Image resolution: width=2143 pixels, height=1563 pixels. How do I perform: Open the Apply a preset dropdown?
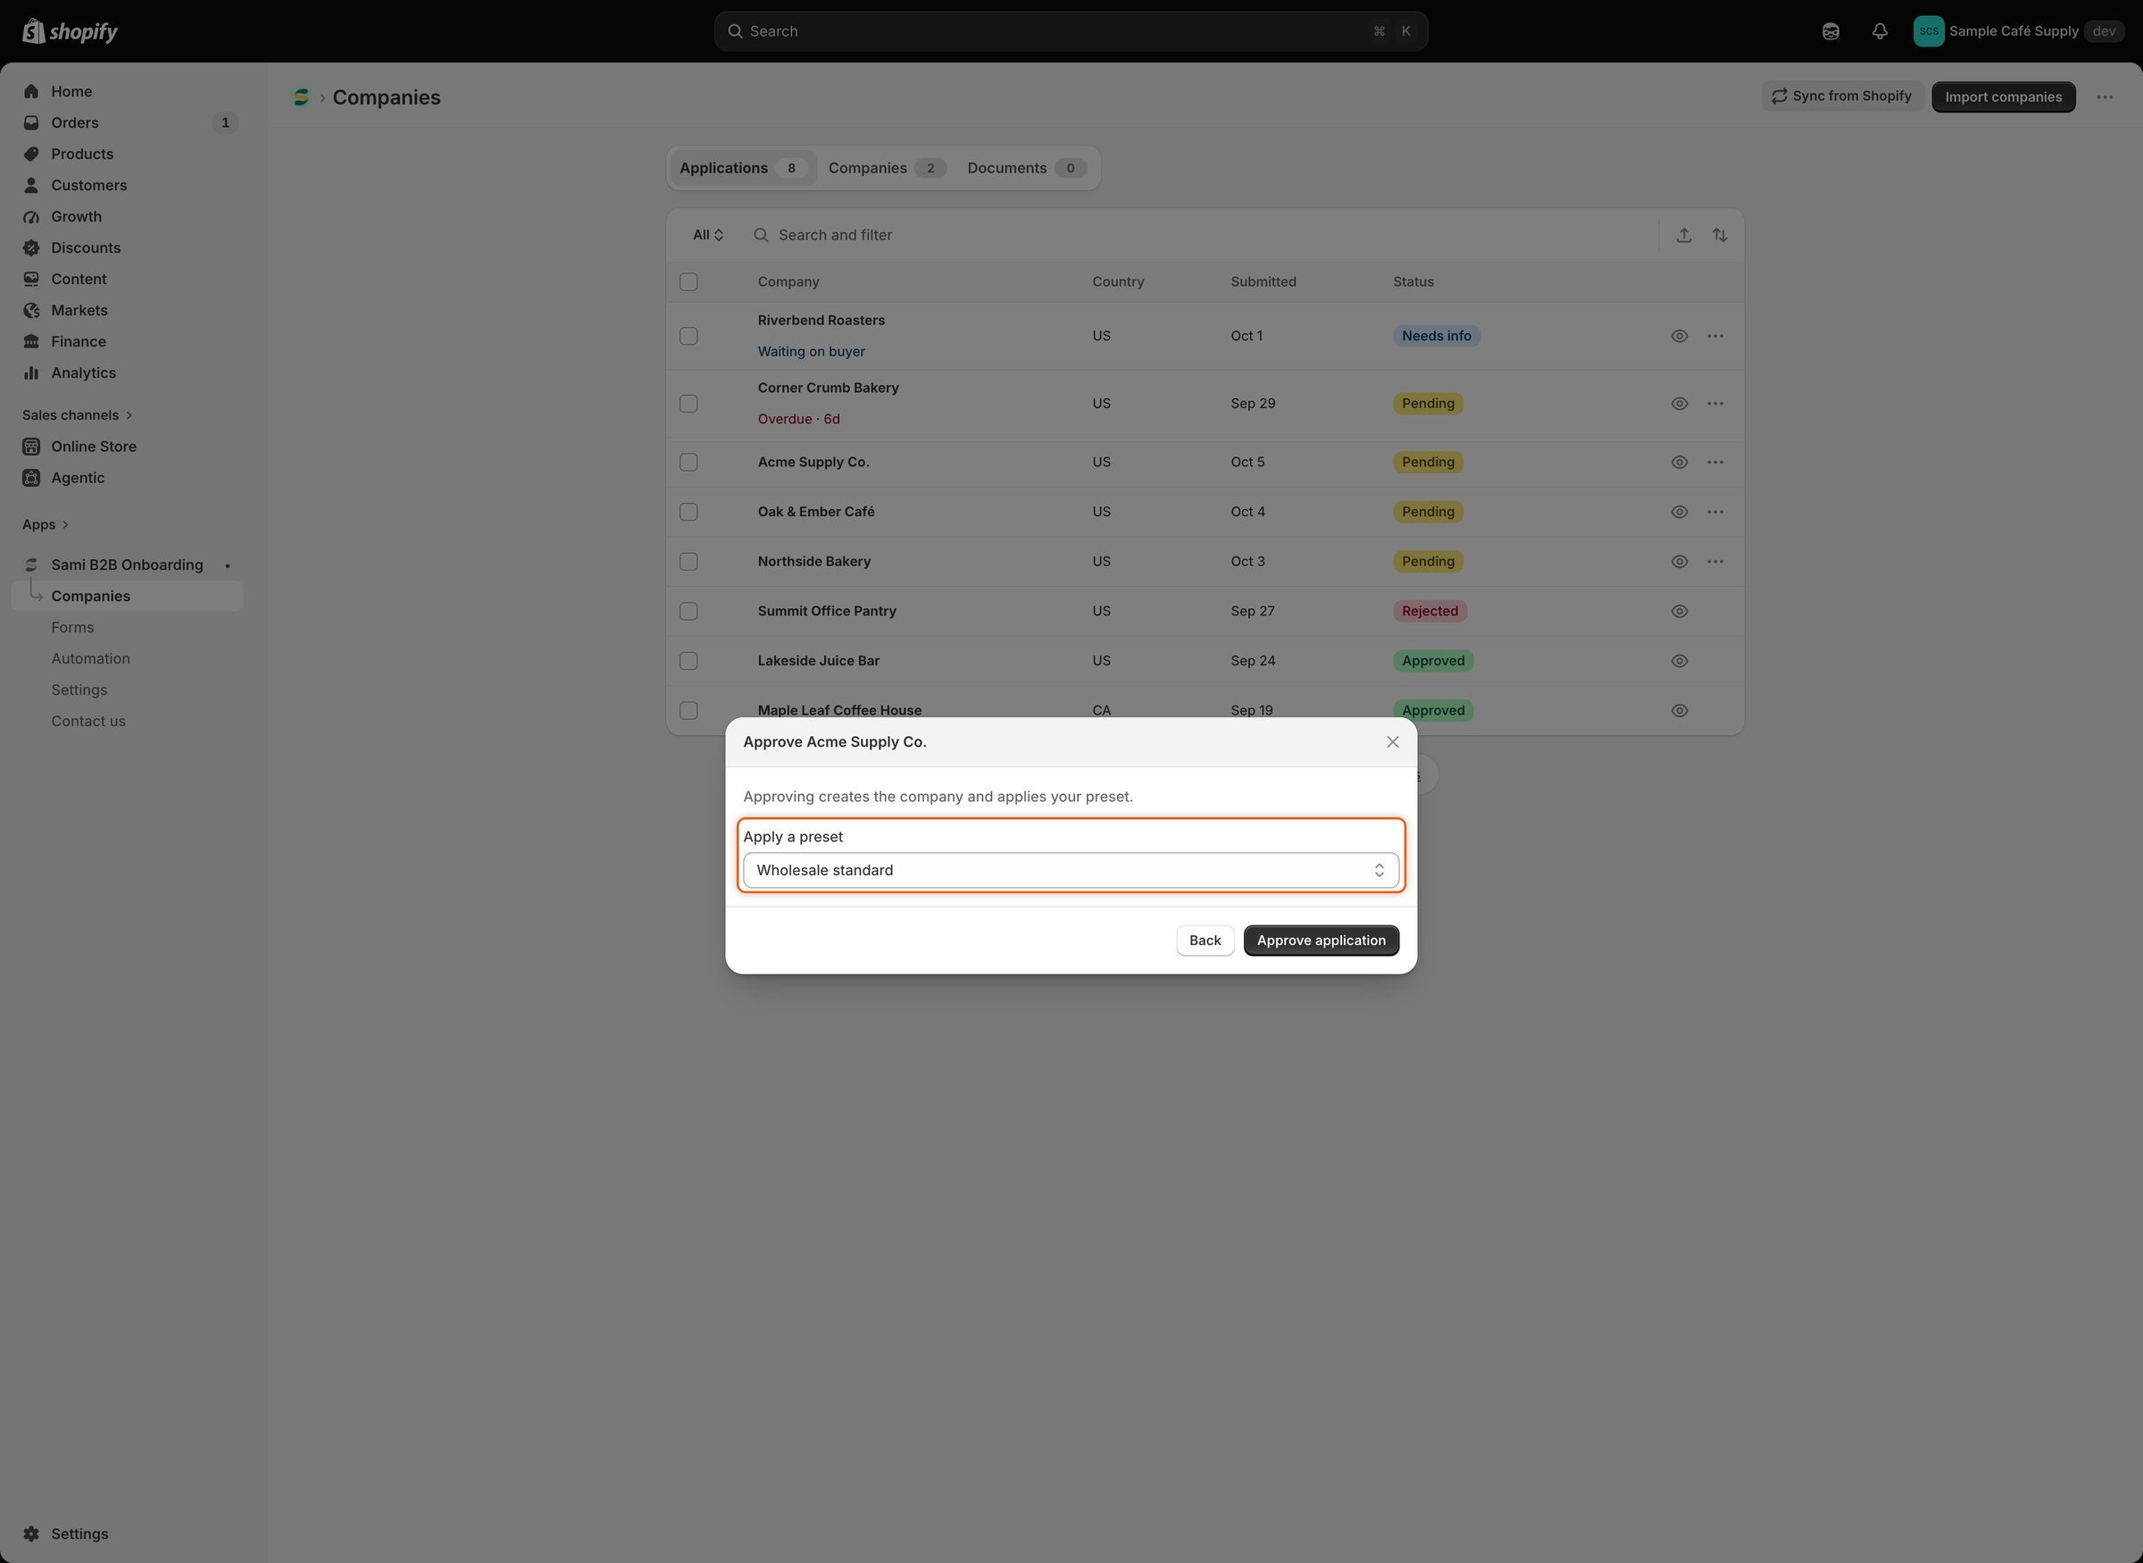[1071, 871]
